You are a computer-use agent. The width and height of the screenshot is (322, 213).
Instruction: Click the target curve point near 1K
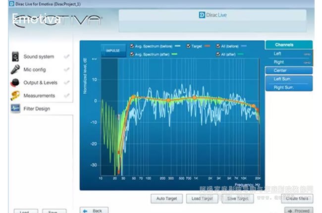coord(194,98)
